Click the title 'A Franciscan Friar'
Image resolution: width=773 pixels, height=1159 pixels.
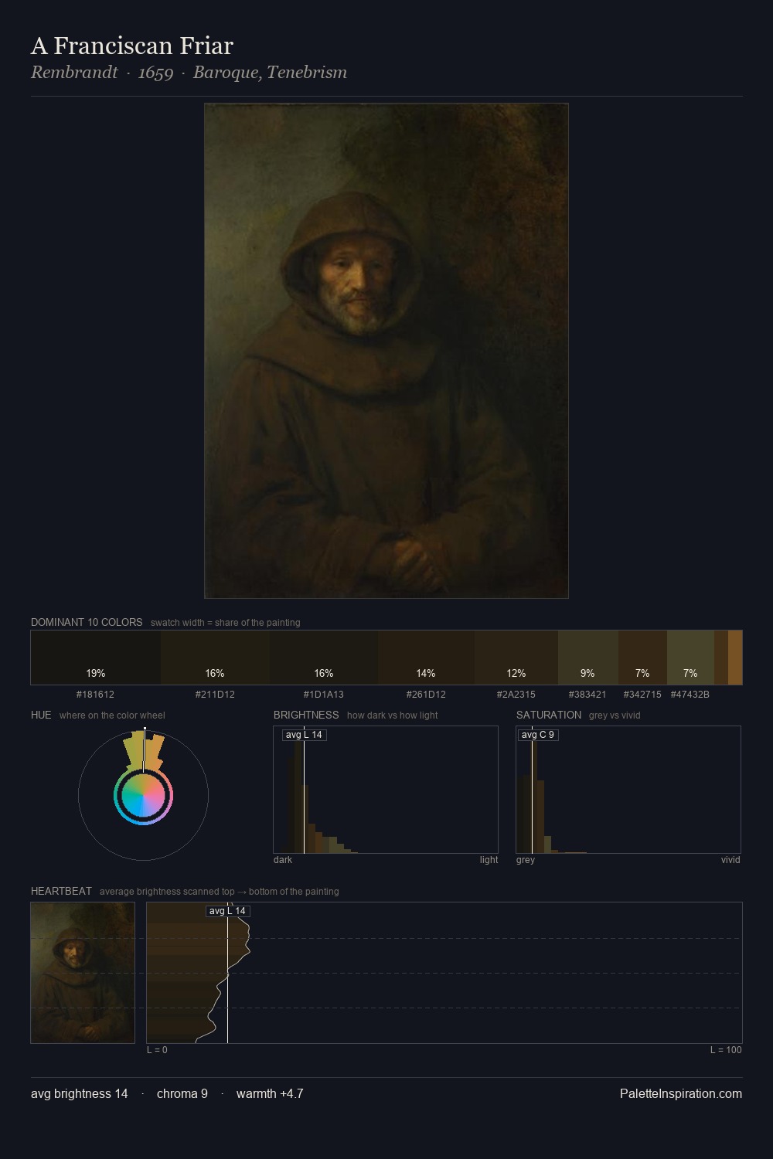pos(132,46)
